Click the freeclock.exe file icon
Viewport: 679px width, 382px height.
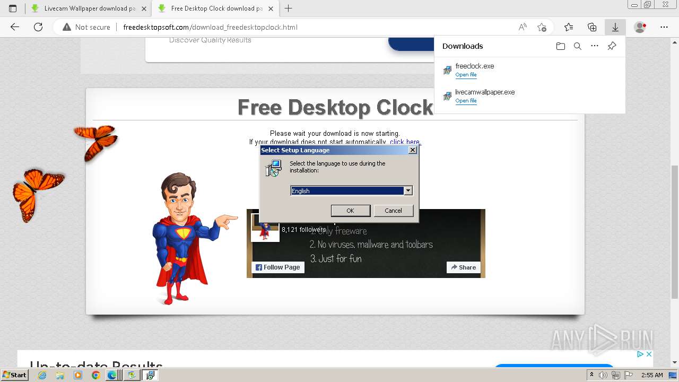pyautogui.click(x=447, y=70)
